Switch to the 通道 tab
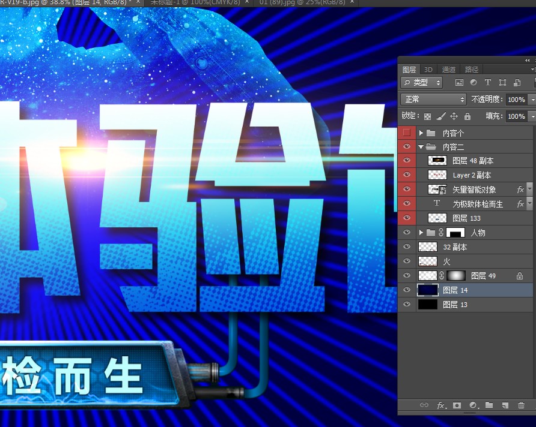Screen dimensions: 536x427 (x=448, y=70)
